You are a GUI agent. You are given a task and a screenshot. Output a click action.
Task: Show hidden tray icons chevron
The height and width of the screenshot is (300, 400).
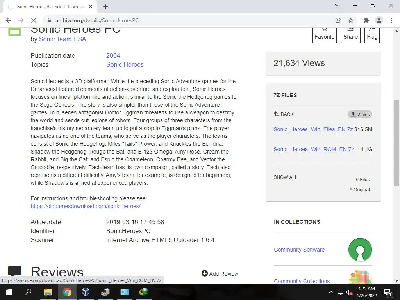(x=330, y=292)
